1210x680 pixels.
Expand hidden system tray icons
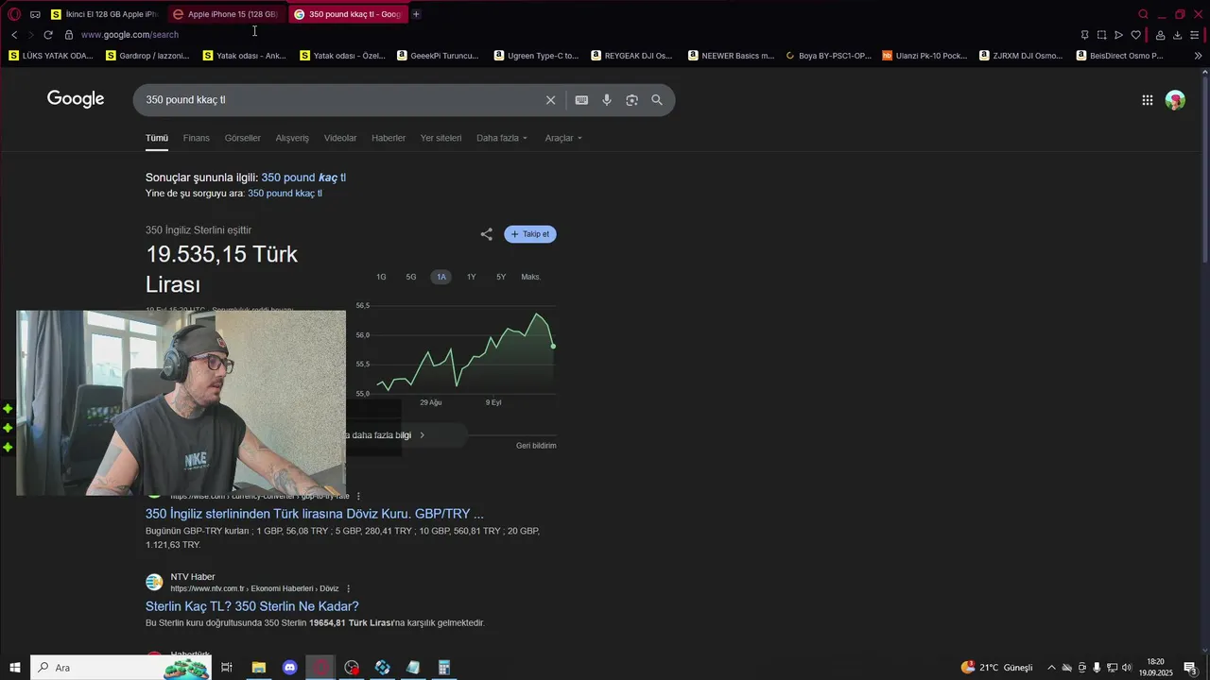pos(1051,668)
